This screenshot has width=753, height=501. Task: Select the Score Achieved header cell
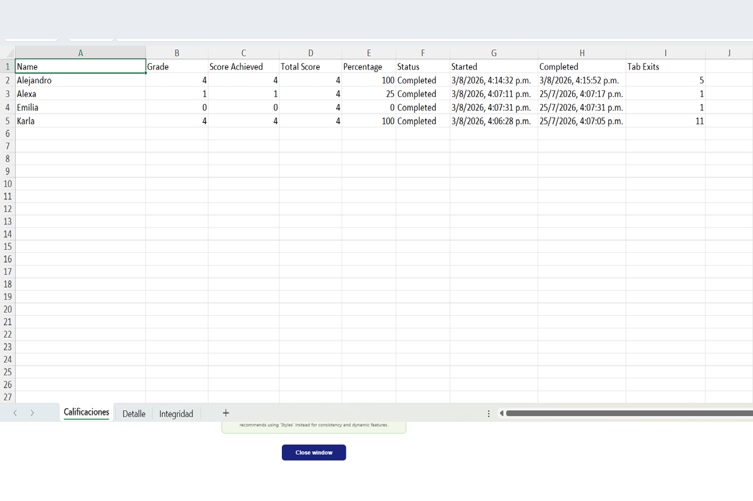(x=243, y=67)
